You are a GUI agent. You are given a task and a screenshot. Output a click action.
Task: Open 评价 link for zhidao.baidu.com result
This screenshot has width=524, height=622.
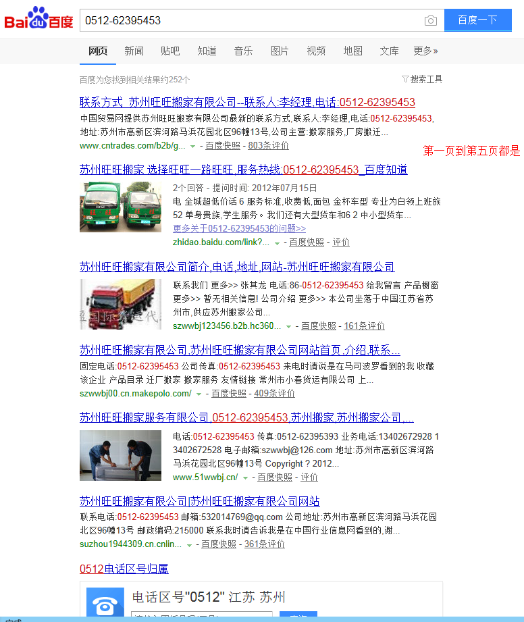pos(341,242)
